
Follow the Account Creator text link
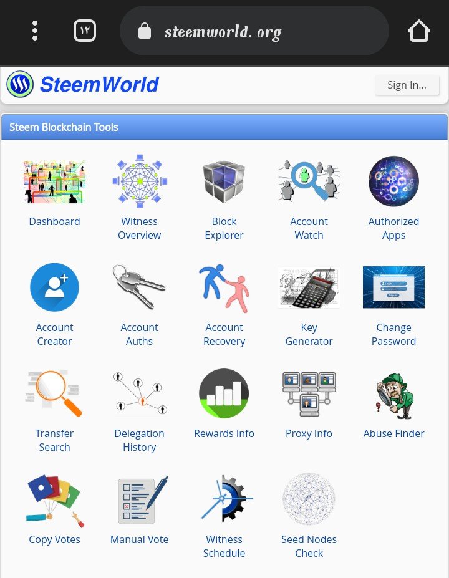coord(54,334)
